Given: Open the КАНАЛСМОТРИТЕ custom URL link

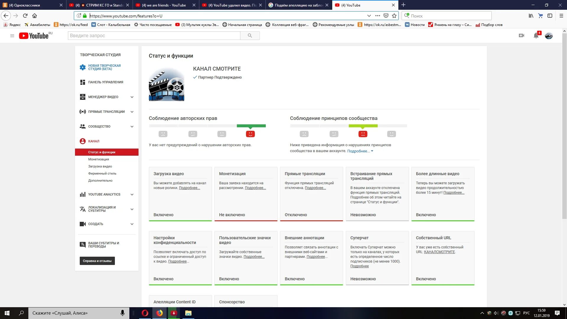Looking at the screenshot, I should [439, 252].
